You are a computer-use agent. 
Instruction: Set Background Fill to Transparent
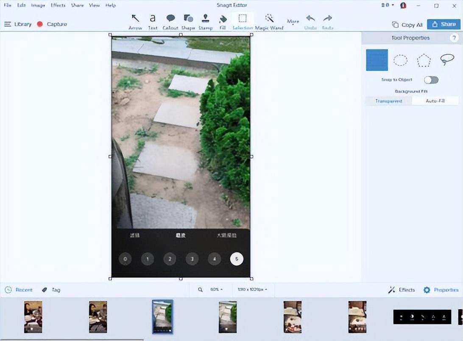click(x=388, y=101)
